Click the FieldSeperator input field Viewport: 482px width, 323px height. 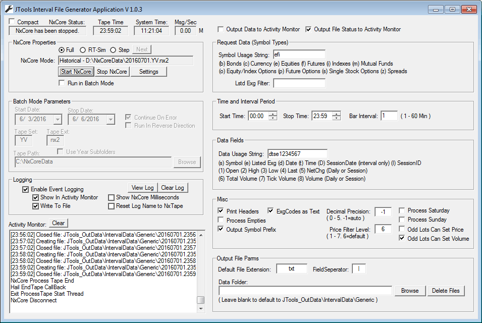pyautogui.click(x=359, y=268)
